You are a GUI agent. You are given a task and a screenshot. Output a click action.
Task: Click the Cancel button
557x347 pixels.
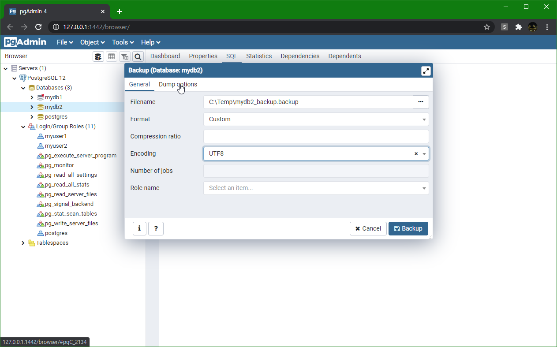coord(368,228)
